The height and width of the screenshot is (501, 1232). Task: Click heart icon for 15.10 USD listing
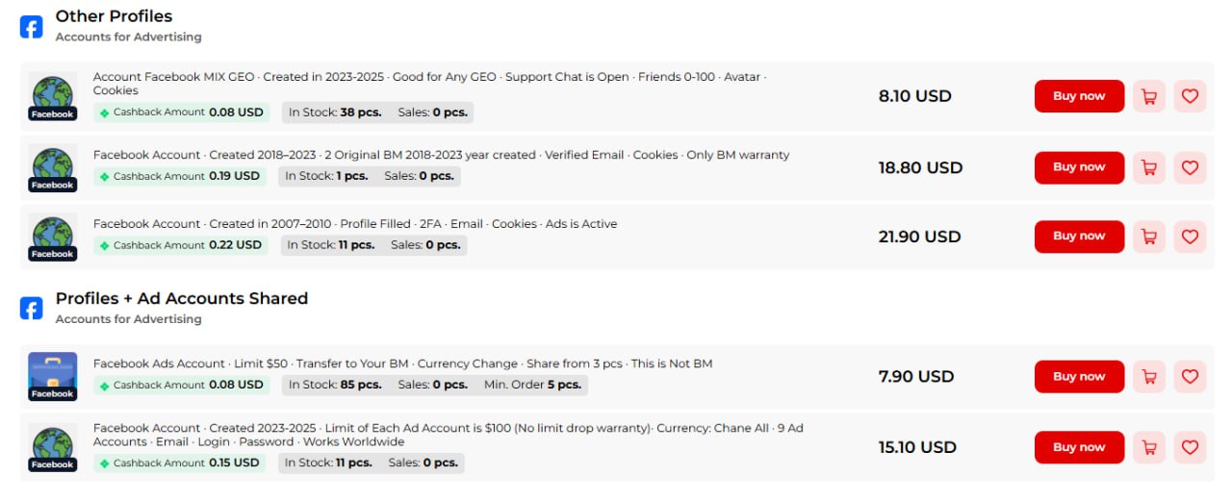tap(1190, 447)
